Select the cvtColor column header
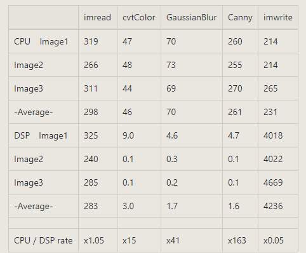The width and height of the screenshot is (306, 253). 139,17
